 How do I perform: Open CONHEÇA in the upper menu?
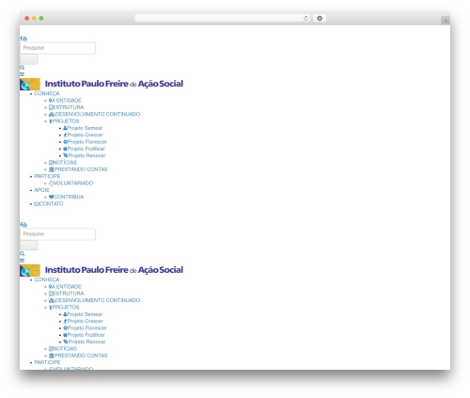coord(47,93)
